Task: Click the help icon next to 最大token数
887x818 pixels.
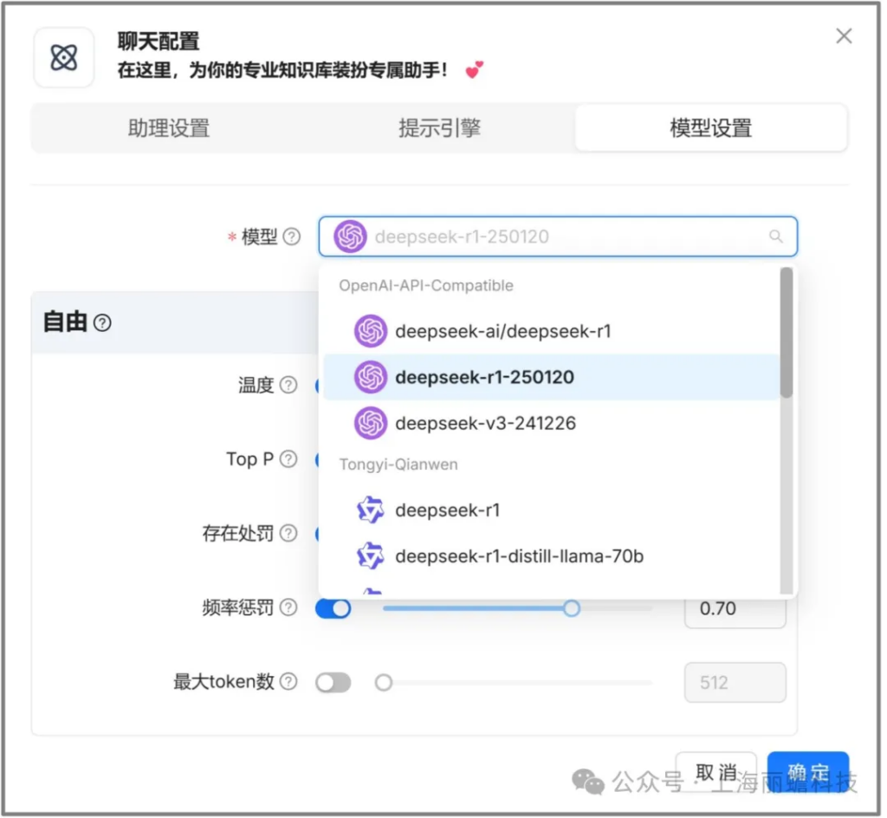Action: tap(288, 682)
